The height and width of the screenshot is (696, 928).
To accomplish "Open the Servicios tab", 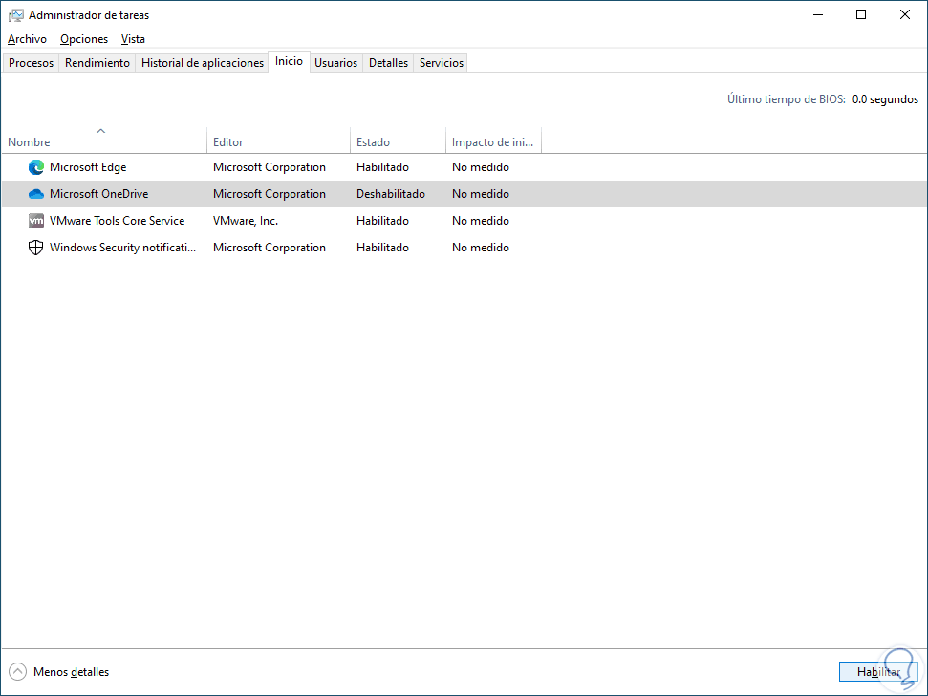I will (442, 63).
